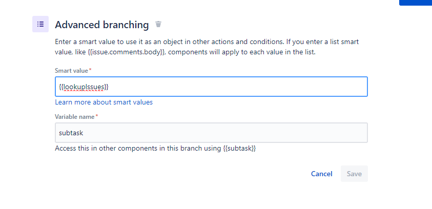Click the Variable name field label
The width and height of the screenshot is (432, 209).
tap(75, 117)
